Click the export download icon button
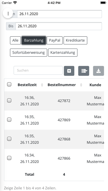This screenshot has width=108, height=191. coord(98,71)
